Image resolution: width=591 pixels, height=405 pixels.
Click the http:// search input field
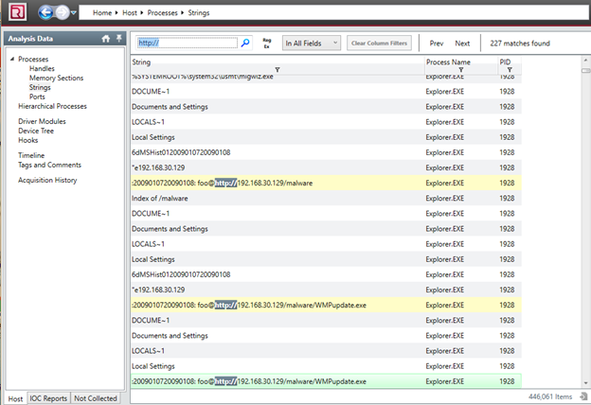pyautogui.click(x=186, y=44)
